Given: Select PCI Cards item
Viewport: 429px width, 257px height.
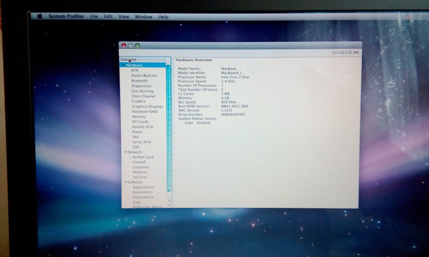Looking at the screenshot, I should pos(140,122).
